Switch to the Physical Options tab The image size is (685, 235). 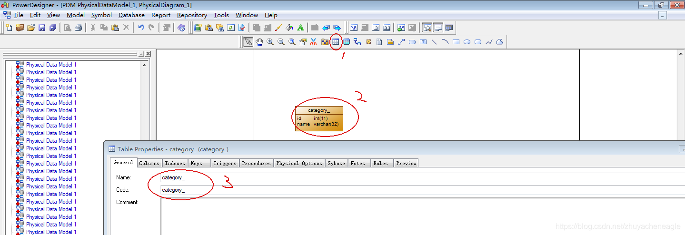coord(299,163)
